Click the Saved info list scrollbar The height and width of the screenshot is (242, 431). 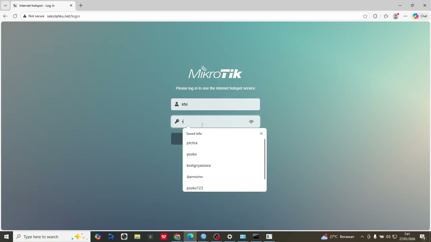coord(265,159)
